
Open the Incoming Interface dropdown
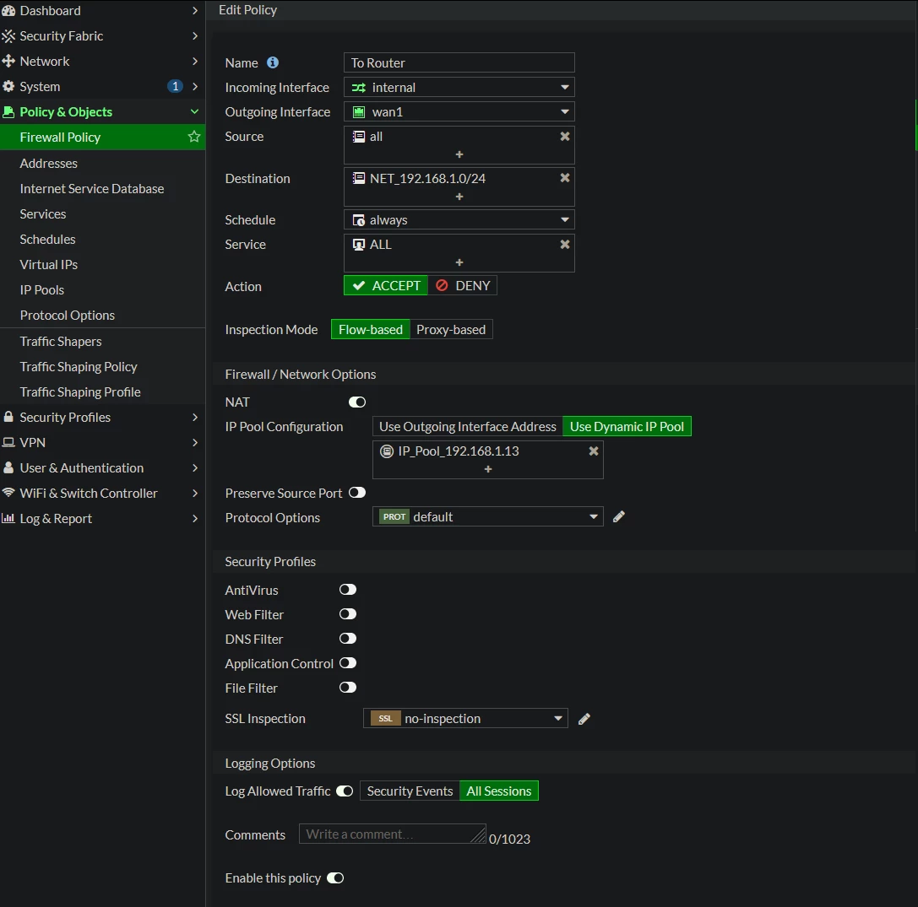pyautogui.click(x=459, y=87)
